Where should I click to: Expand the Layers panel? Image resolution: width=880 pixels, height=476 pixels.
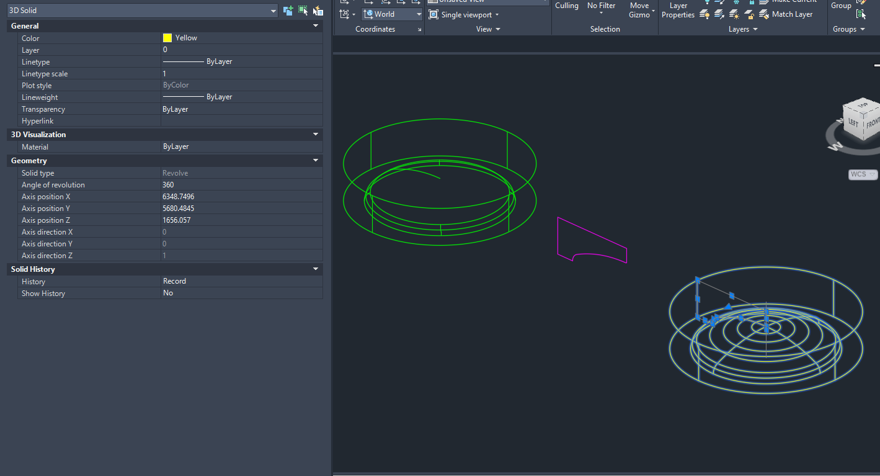(x=743, y=29)
